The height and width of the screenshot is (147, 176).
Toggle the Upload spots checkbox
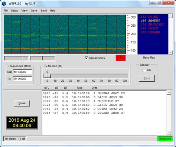86,58
